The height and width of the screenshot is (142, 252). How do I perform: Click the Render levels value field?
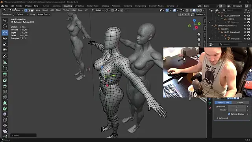[237, 110]
